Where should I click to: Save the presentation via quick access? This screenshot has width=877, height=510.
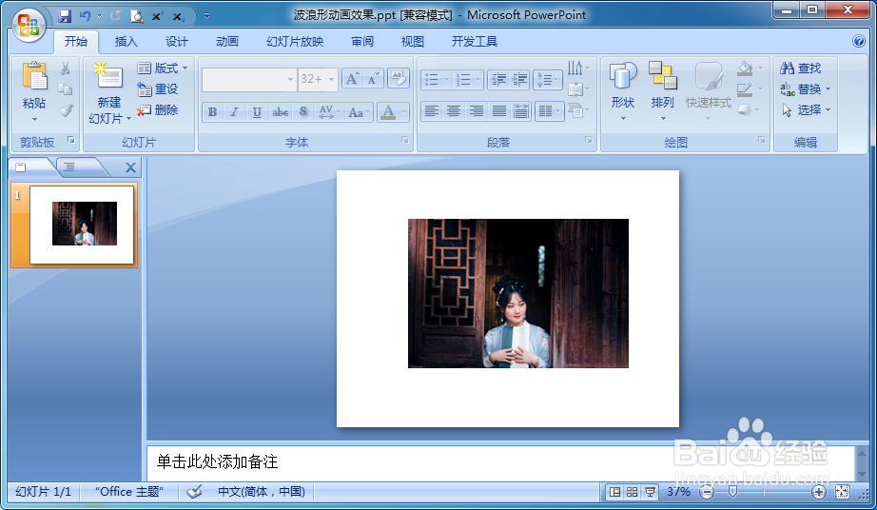tap(65, 16)
